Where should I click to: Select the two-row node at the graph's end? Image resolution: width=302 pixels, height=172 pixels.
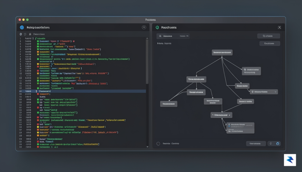[x=240, y=128]
